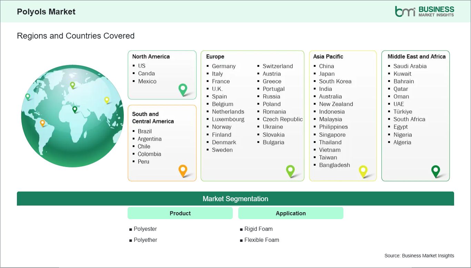Open the Source: Business Market Insights link
This screenshot has width=471, height=268.
point(419,256)
